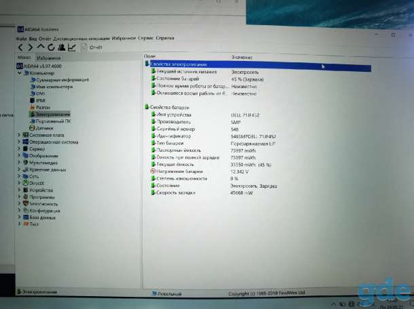This screenshot has width=414, height=309.
Task: Switch to the Меню tab
Action: click(24, 57)
